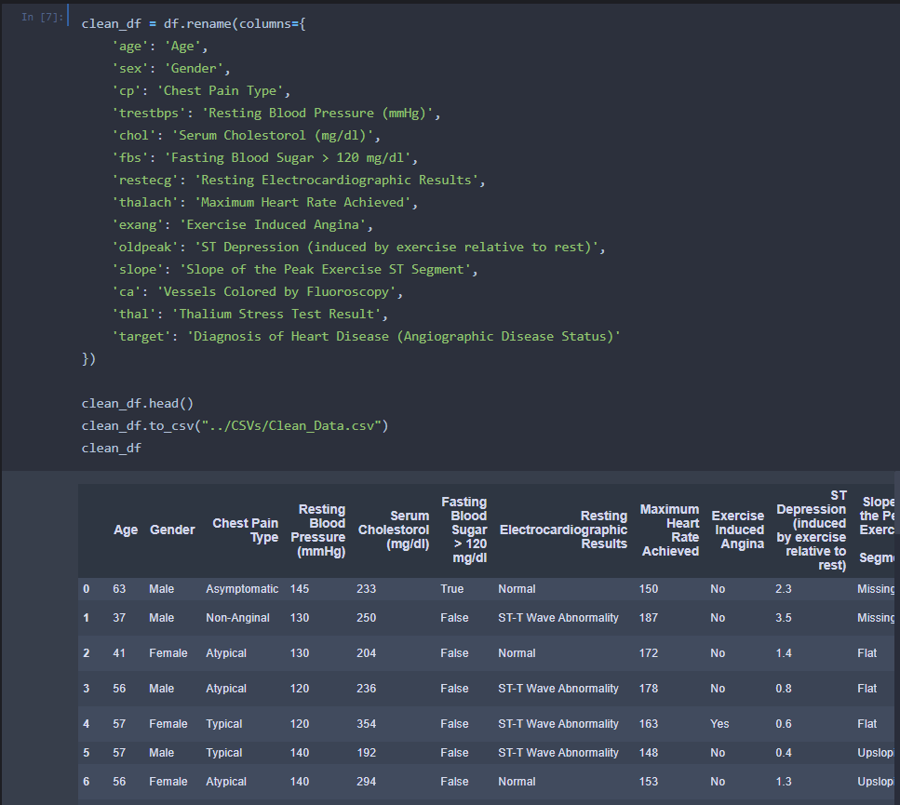Screen dimensions: 900x805
Task: Click the 187 heart rate value in row 1
Action: pos(649,618)
